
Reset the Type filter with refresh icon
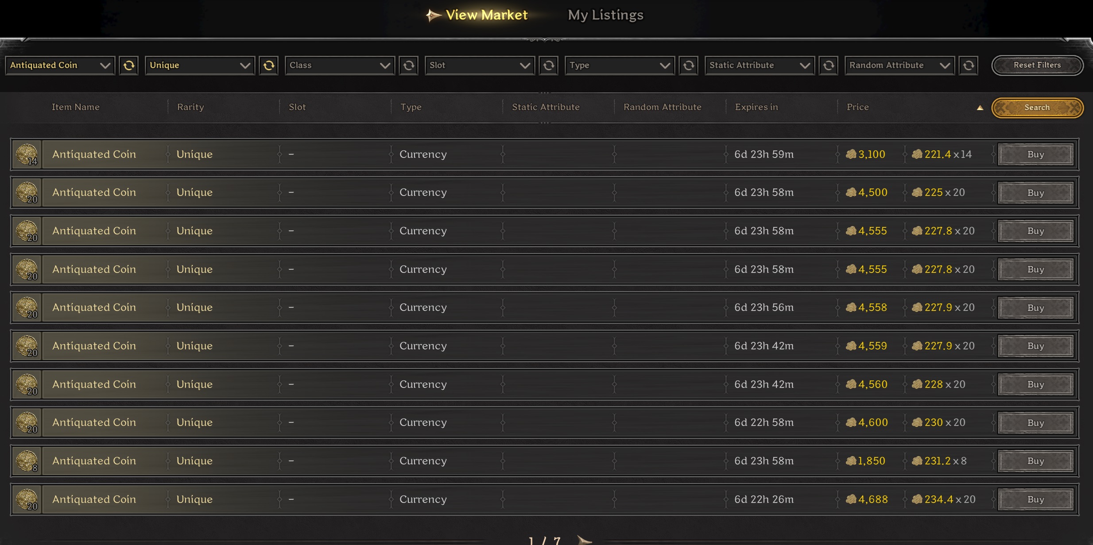(x=689, y=65)
